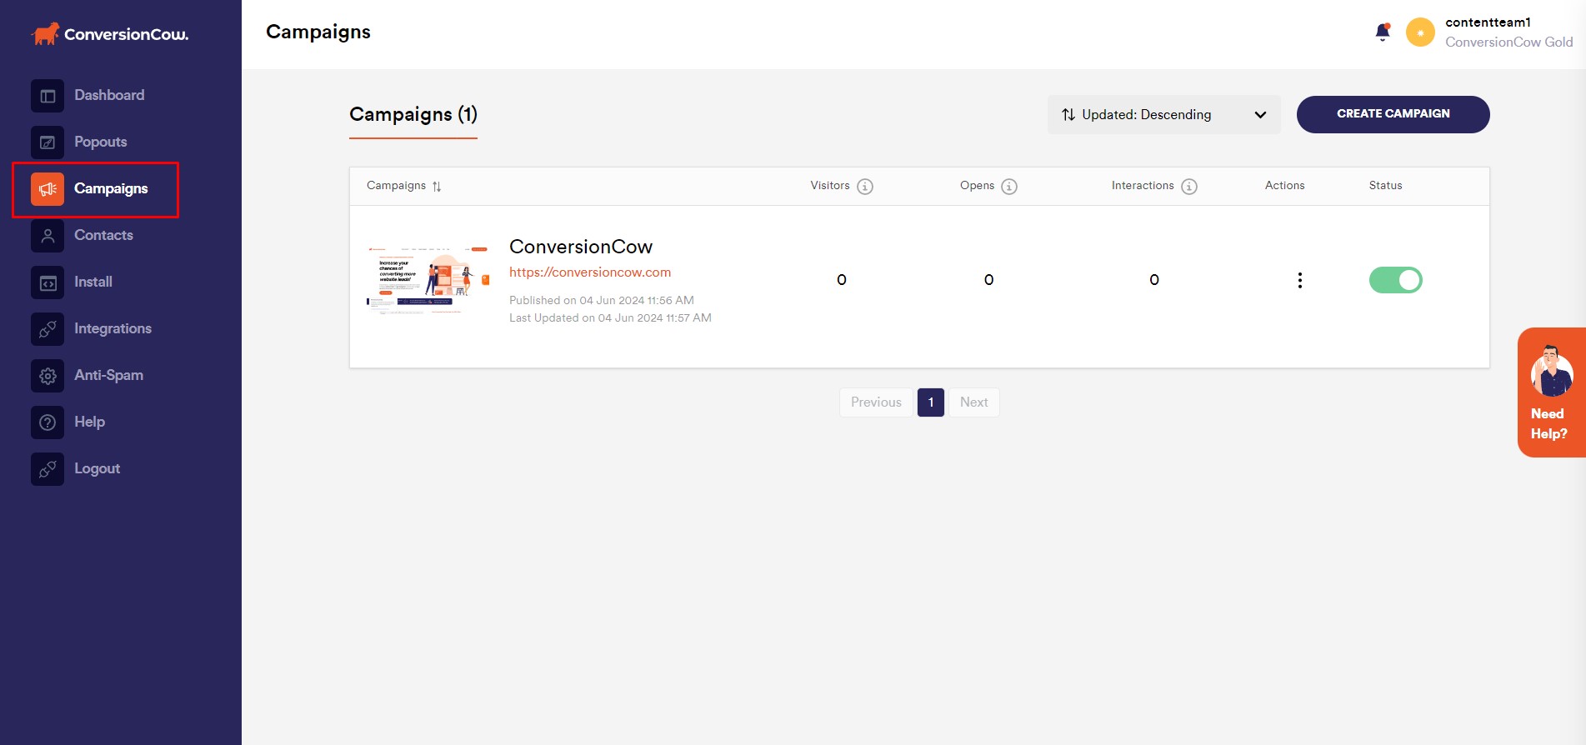Go to Integrations menu item

pos(113,328)
